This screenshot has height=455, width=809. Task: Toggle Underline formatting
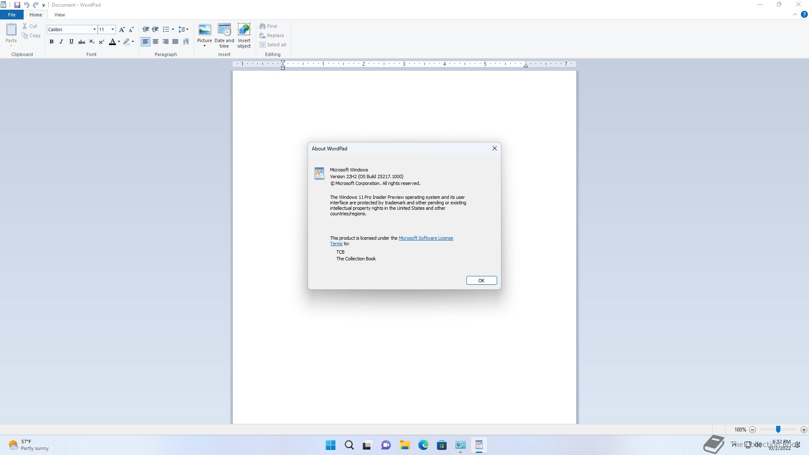[71, 42]
